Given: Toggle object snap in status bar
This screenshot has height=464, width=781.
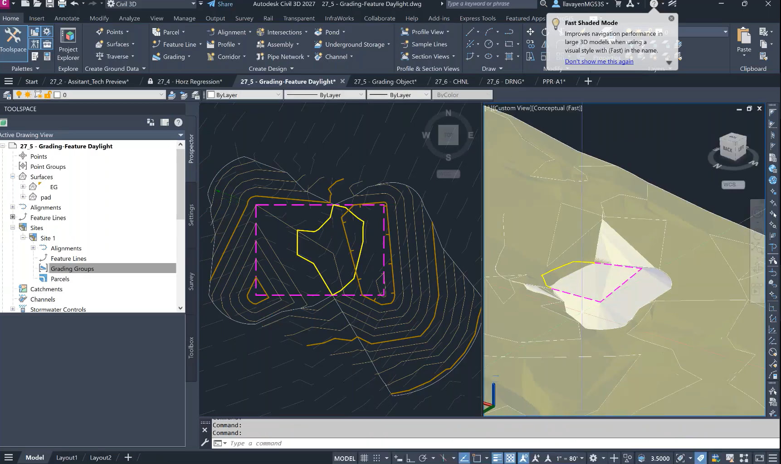Looking at the screenshot, I should pyautogui.click(x=476, y=458).
